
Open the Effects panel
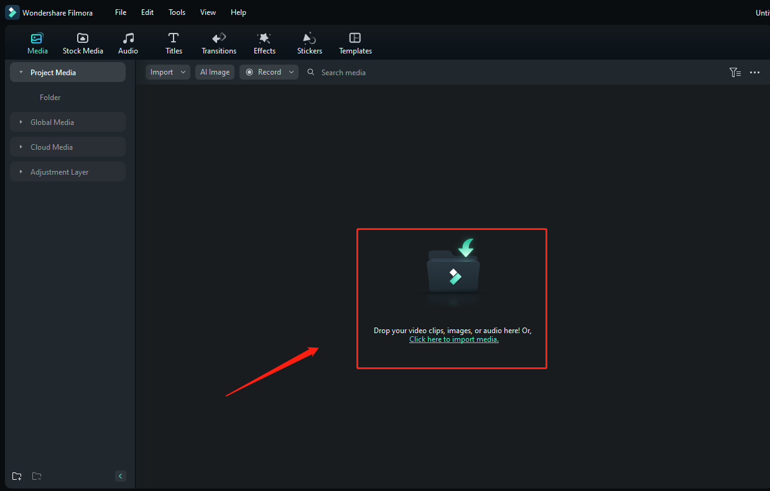coord(264,42)
